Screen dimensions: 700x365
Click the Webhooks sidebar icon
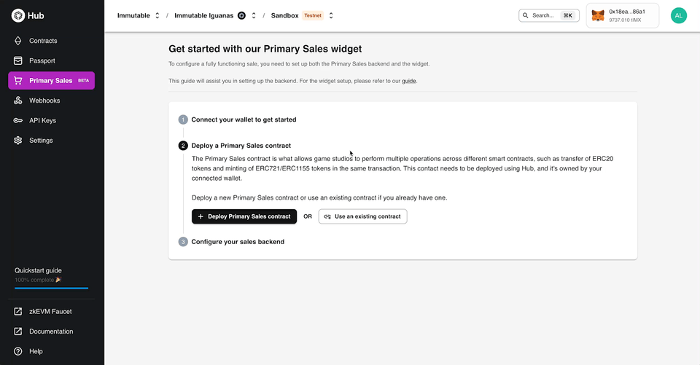18,101
